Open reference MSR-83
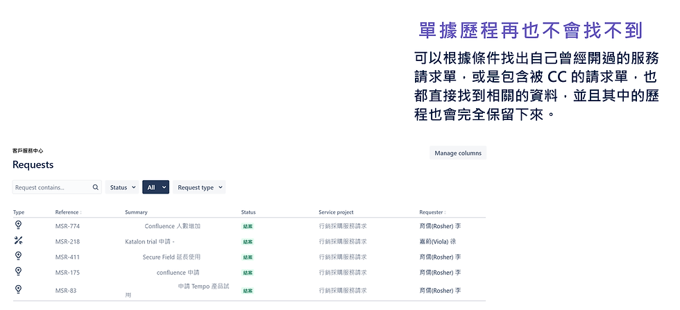 pos(66,291)
